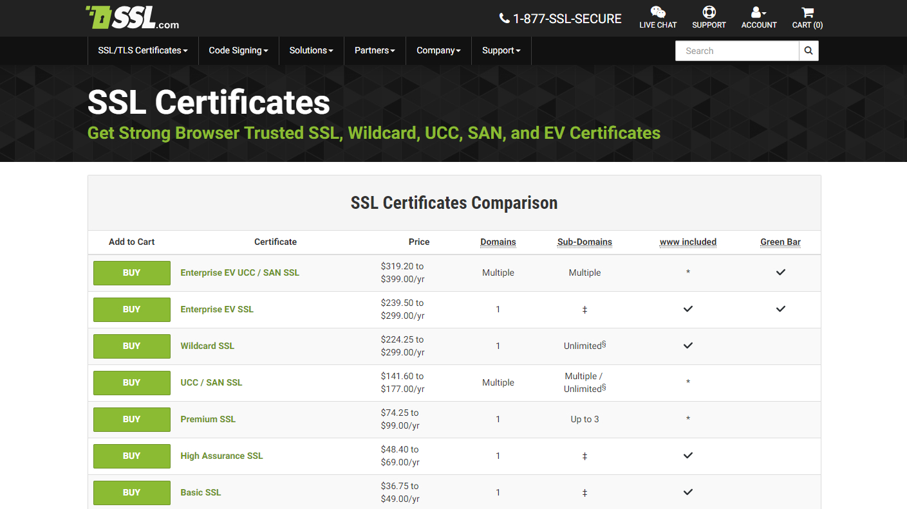Image resolution: width=907 pixels, height=509 pixels.
Task: Click the Green Bar column header
Action: (x=781, y=242)
